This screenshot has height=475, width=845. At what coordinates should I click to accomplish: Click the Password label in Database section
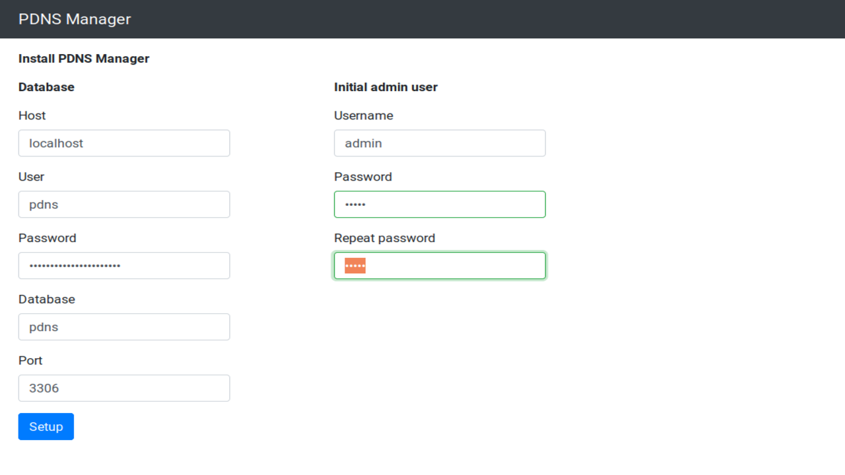point(47,238)
